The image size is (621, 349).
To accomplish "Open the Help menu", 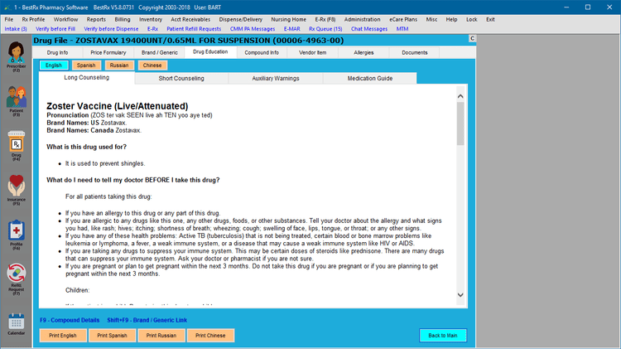I will [x=451, y=19].
